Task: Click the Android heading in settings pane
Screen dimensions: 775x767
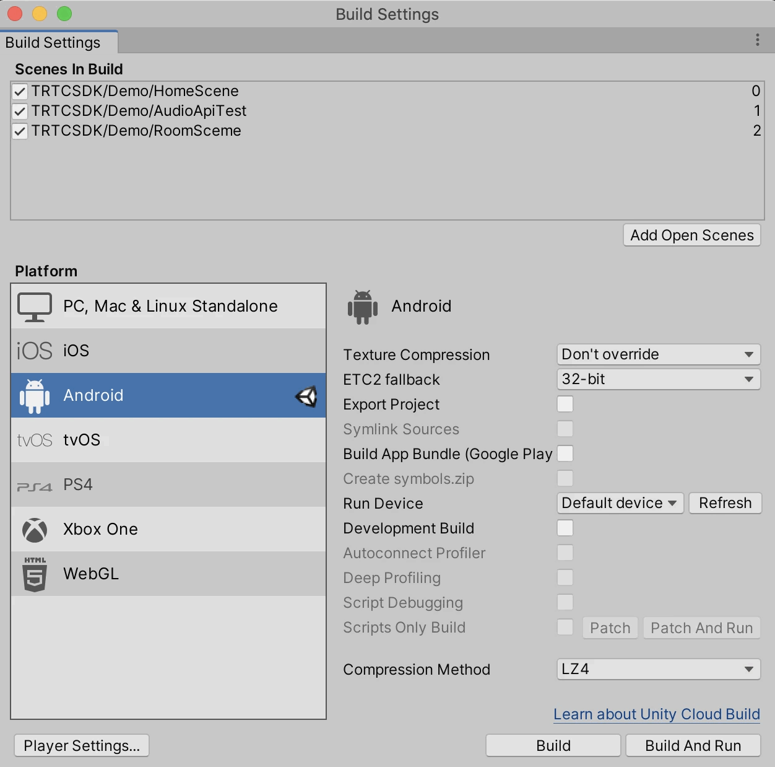Action: pos(422,306)
